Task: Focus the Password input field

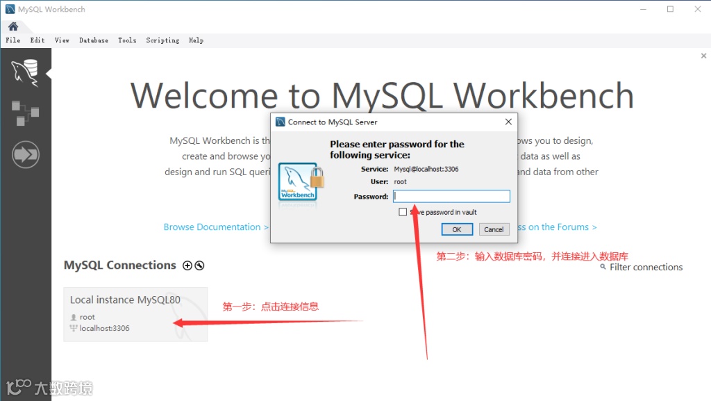Action: (451, 196)
